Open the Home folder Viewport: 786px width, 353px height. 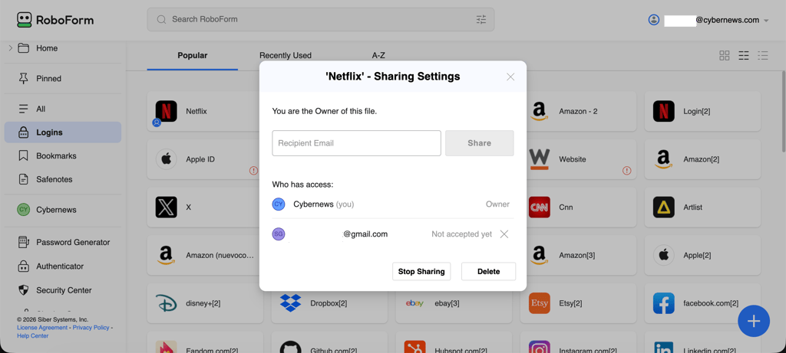tap(47, 48)
